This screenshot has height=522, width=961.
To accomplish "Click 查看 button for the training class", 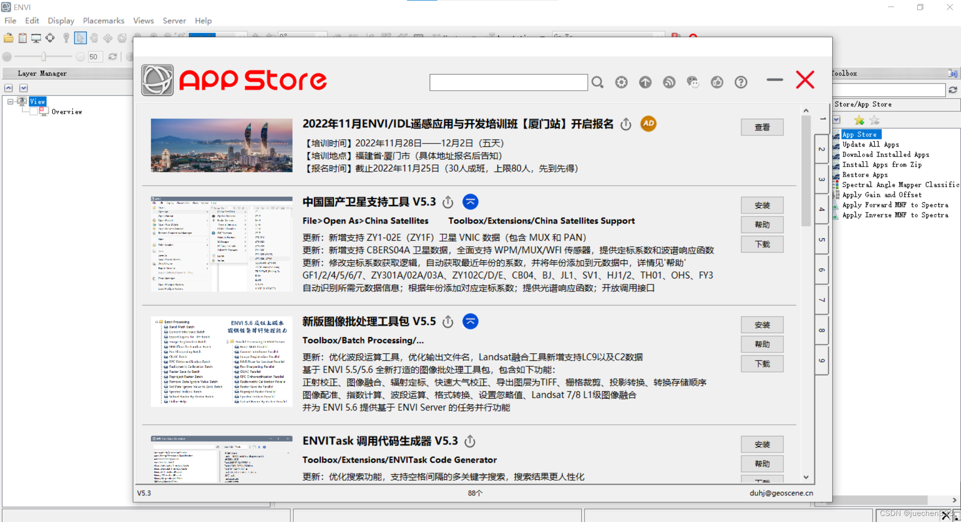I will (x=762, y=127).
